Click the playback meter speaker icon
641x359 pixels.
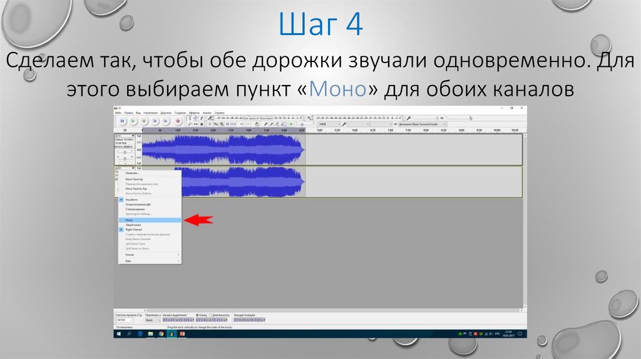[309, 118]
